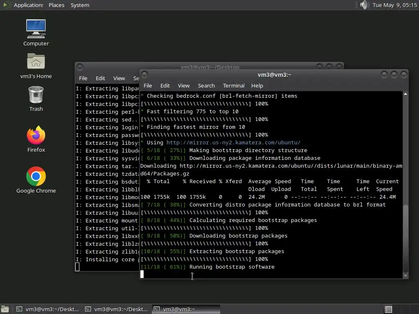Click the kamatera mirror URL link in terminal
This screenshot has height=314, width=419.
pos(233,143)
